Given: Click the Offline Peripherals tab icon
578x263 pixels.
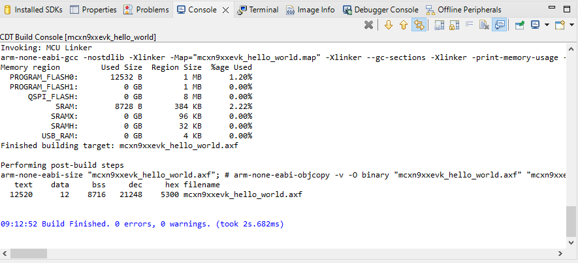Looking at the screenshot, I should [x=430, y=10].
